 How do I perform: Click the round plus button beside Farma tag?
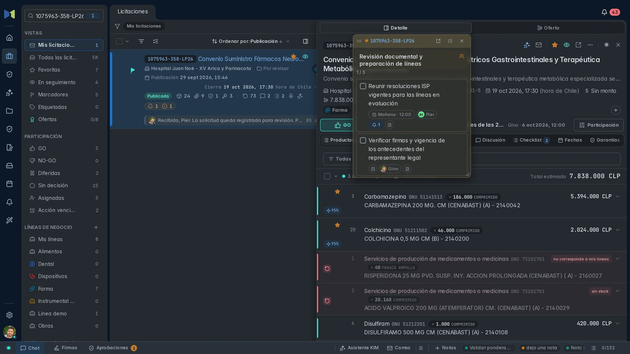coord(616,110)
